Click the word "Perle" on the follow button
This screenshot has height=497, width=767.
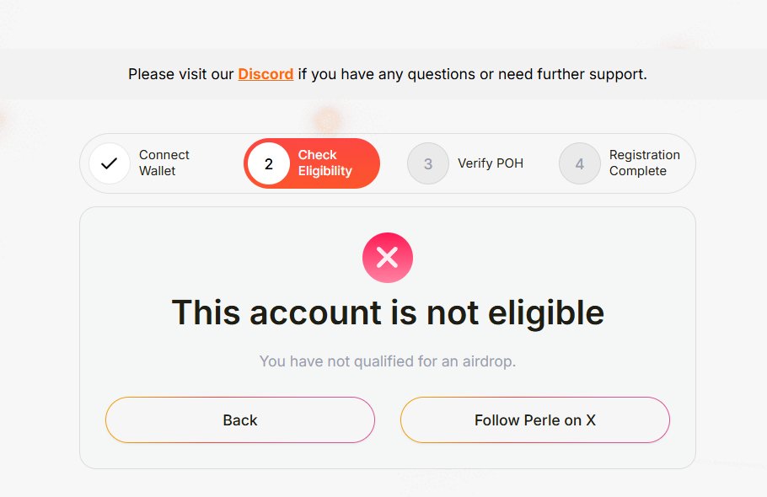pos(542,420)
